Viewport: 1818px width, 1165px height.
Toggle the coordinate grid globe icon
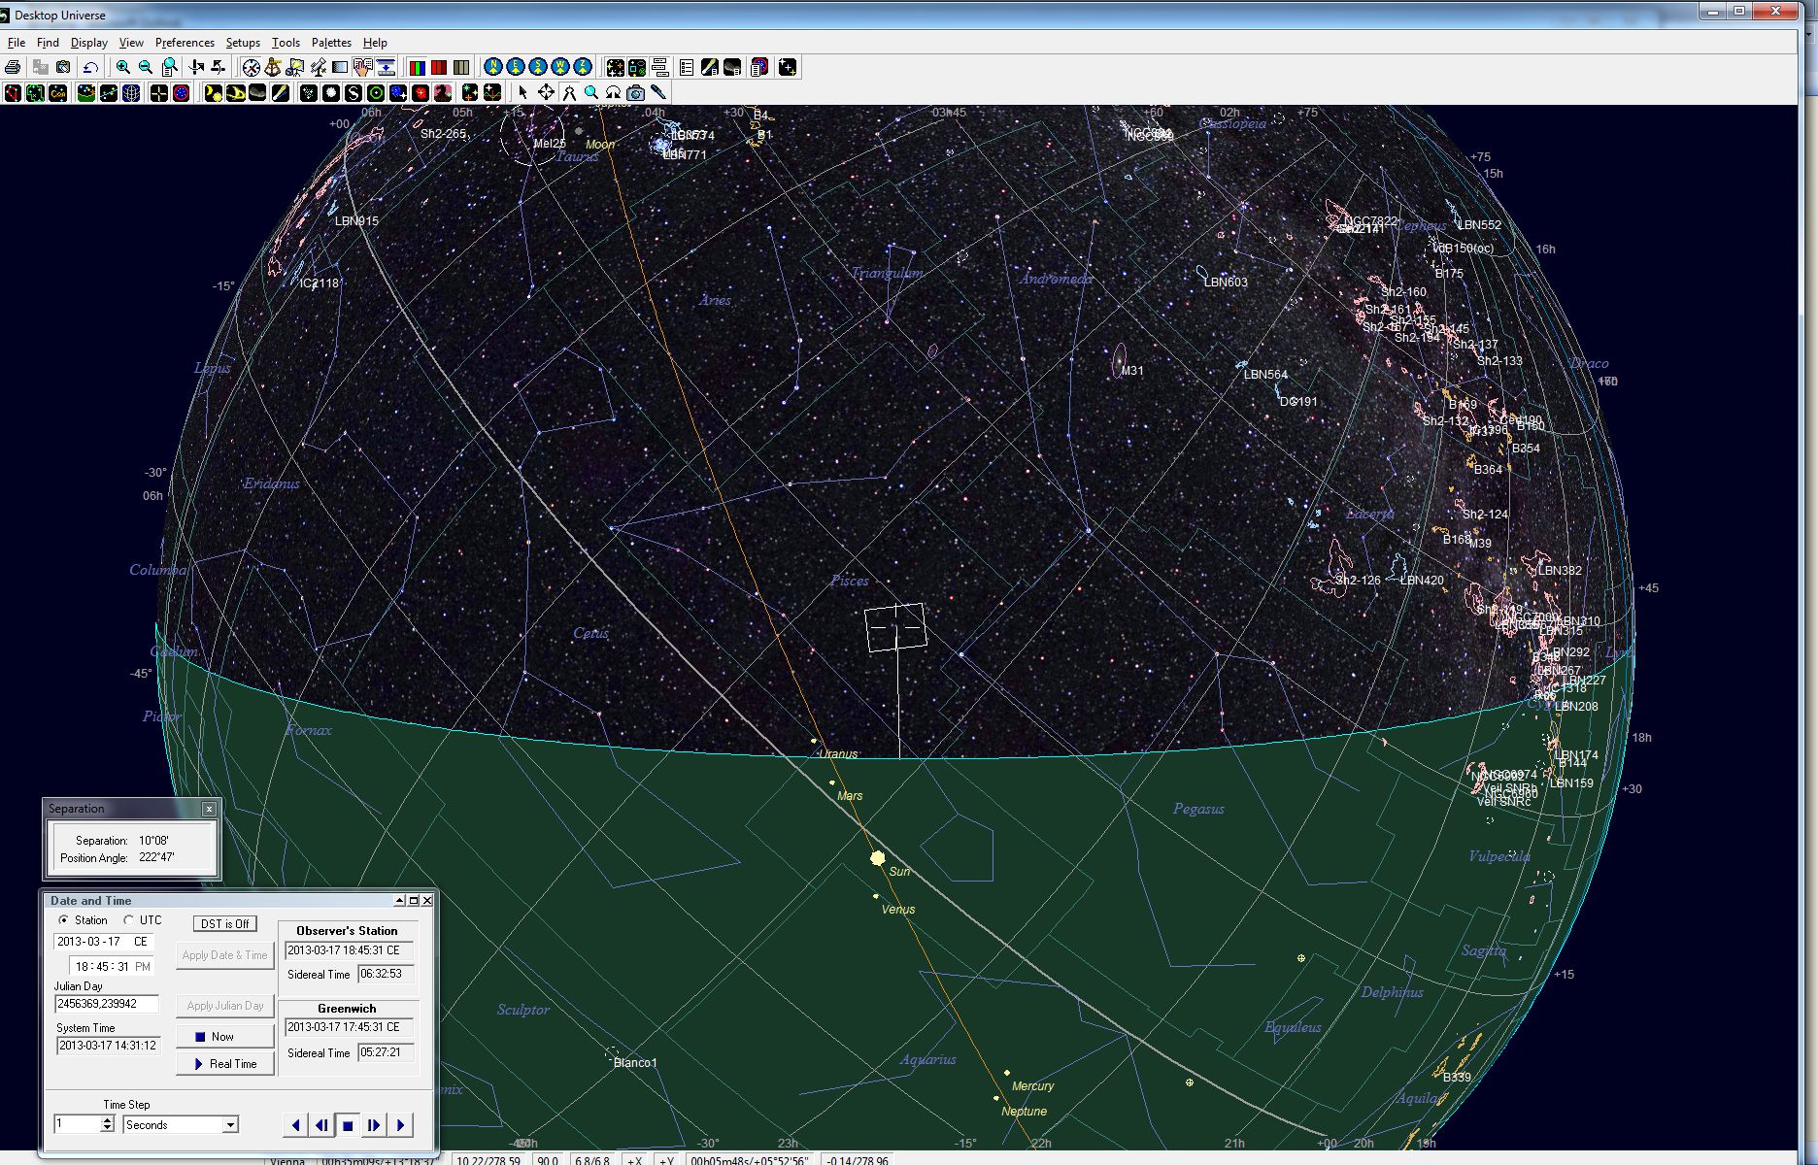[x=131, y=92]
